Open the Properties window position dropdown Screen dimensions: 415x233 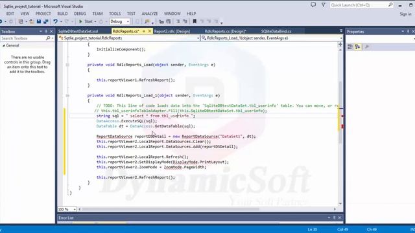[403, 32]
